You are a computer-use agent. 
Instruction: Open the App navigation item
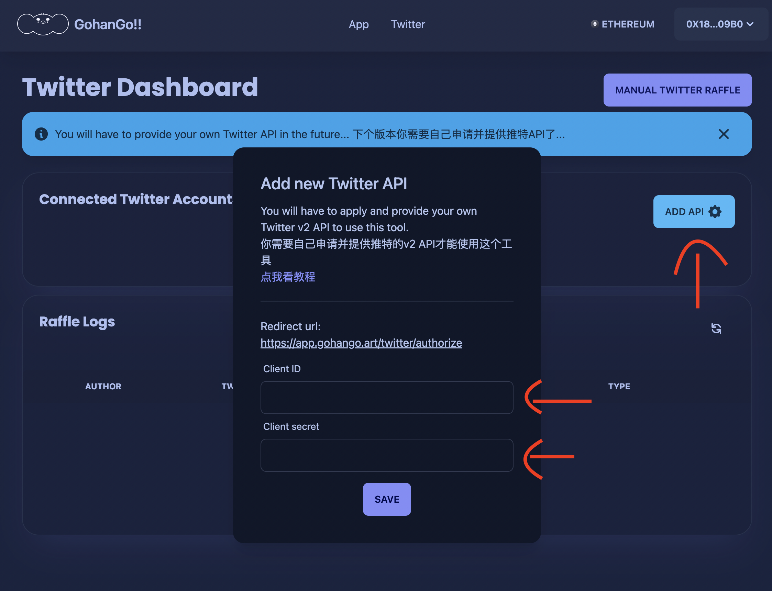pos(359,24)
